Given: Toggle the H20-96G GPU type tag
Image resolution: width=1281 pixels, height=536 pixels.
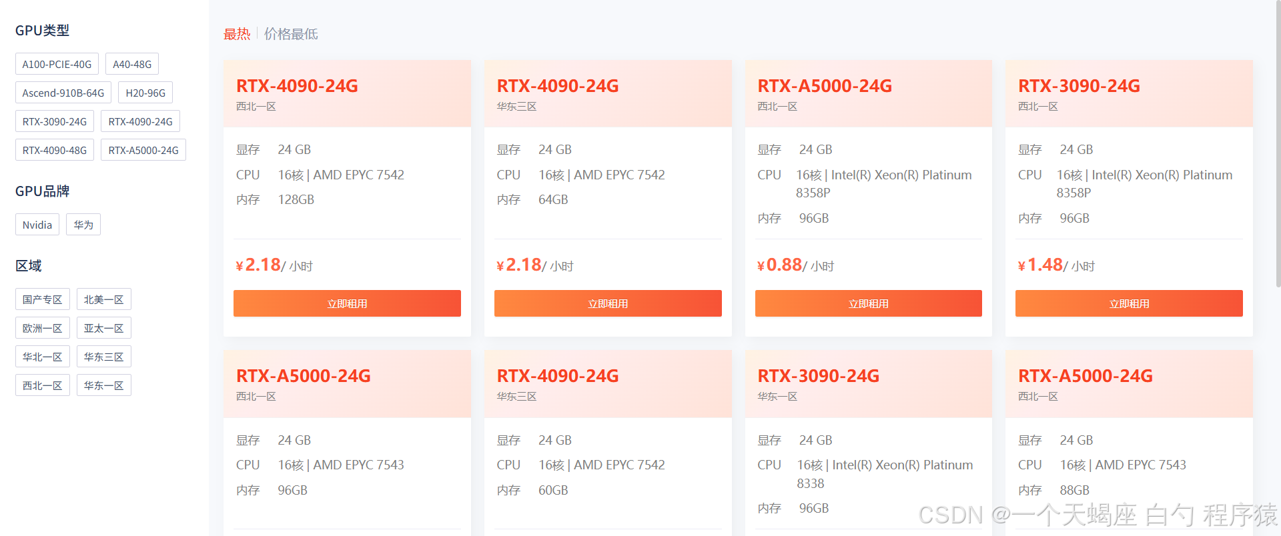Looking at the screenshot, I should (145, 93).
